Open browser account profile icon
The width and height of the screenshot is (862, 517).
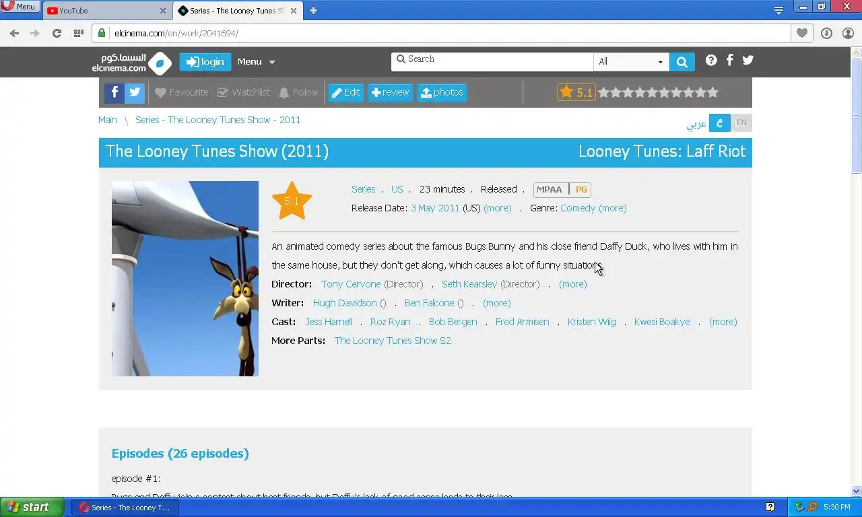click(x=848, y=33)
